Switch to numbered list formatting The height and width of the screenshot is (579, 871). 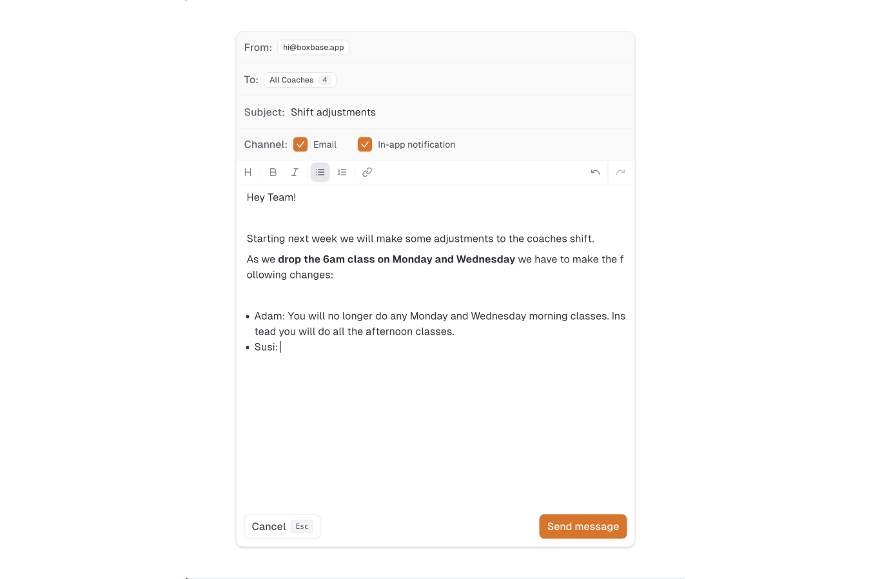coord(342,172)
